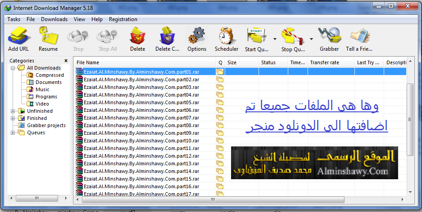Click the download list vertical scrollbar thumb
This screenshot has width=422, height=212.
tap(410, 119)
